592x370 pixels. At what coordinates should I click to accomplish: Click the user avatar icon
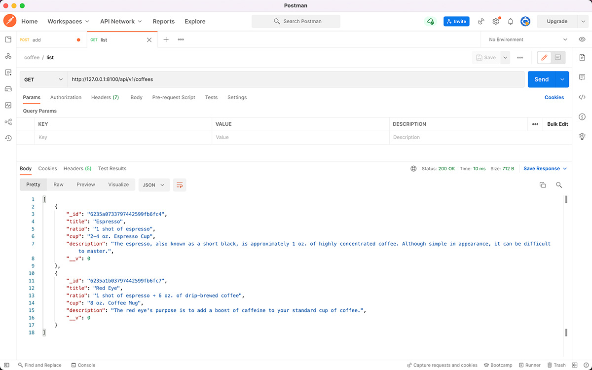click(525, 21)
